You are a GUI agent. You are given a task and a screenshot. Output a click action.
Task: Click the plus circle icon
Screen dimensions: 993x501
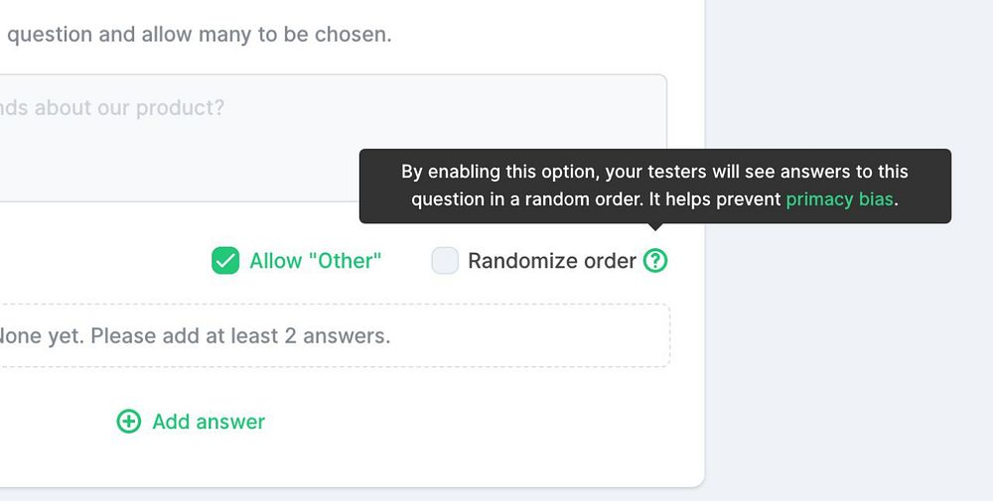129,422
